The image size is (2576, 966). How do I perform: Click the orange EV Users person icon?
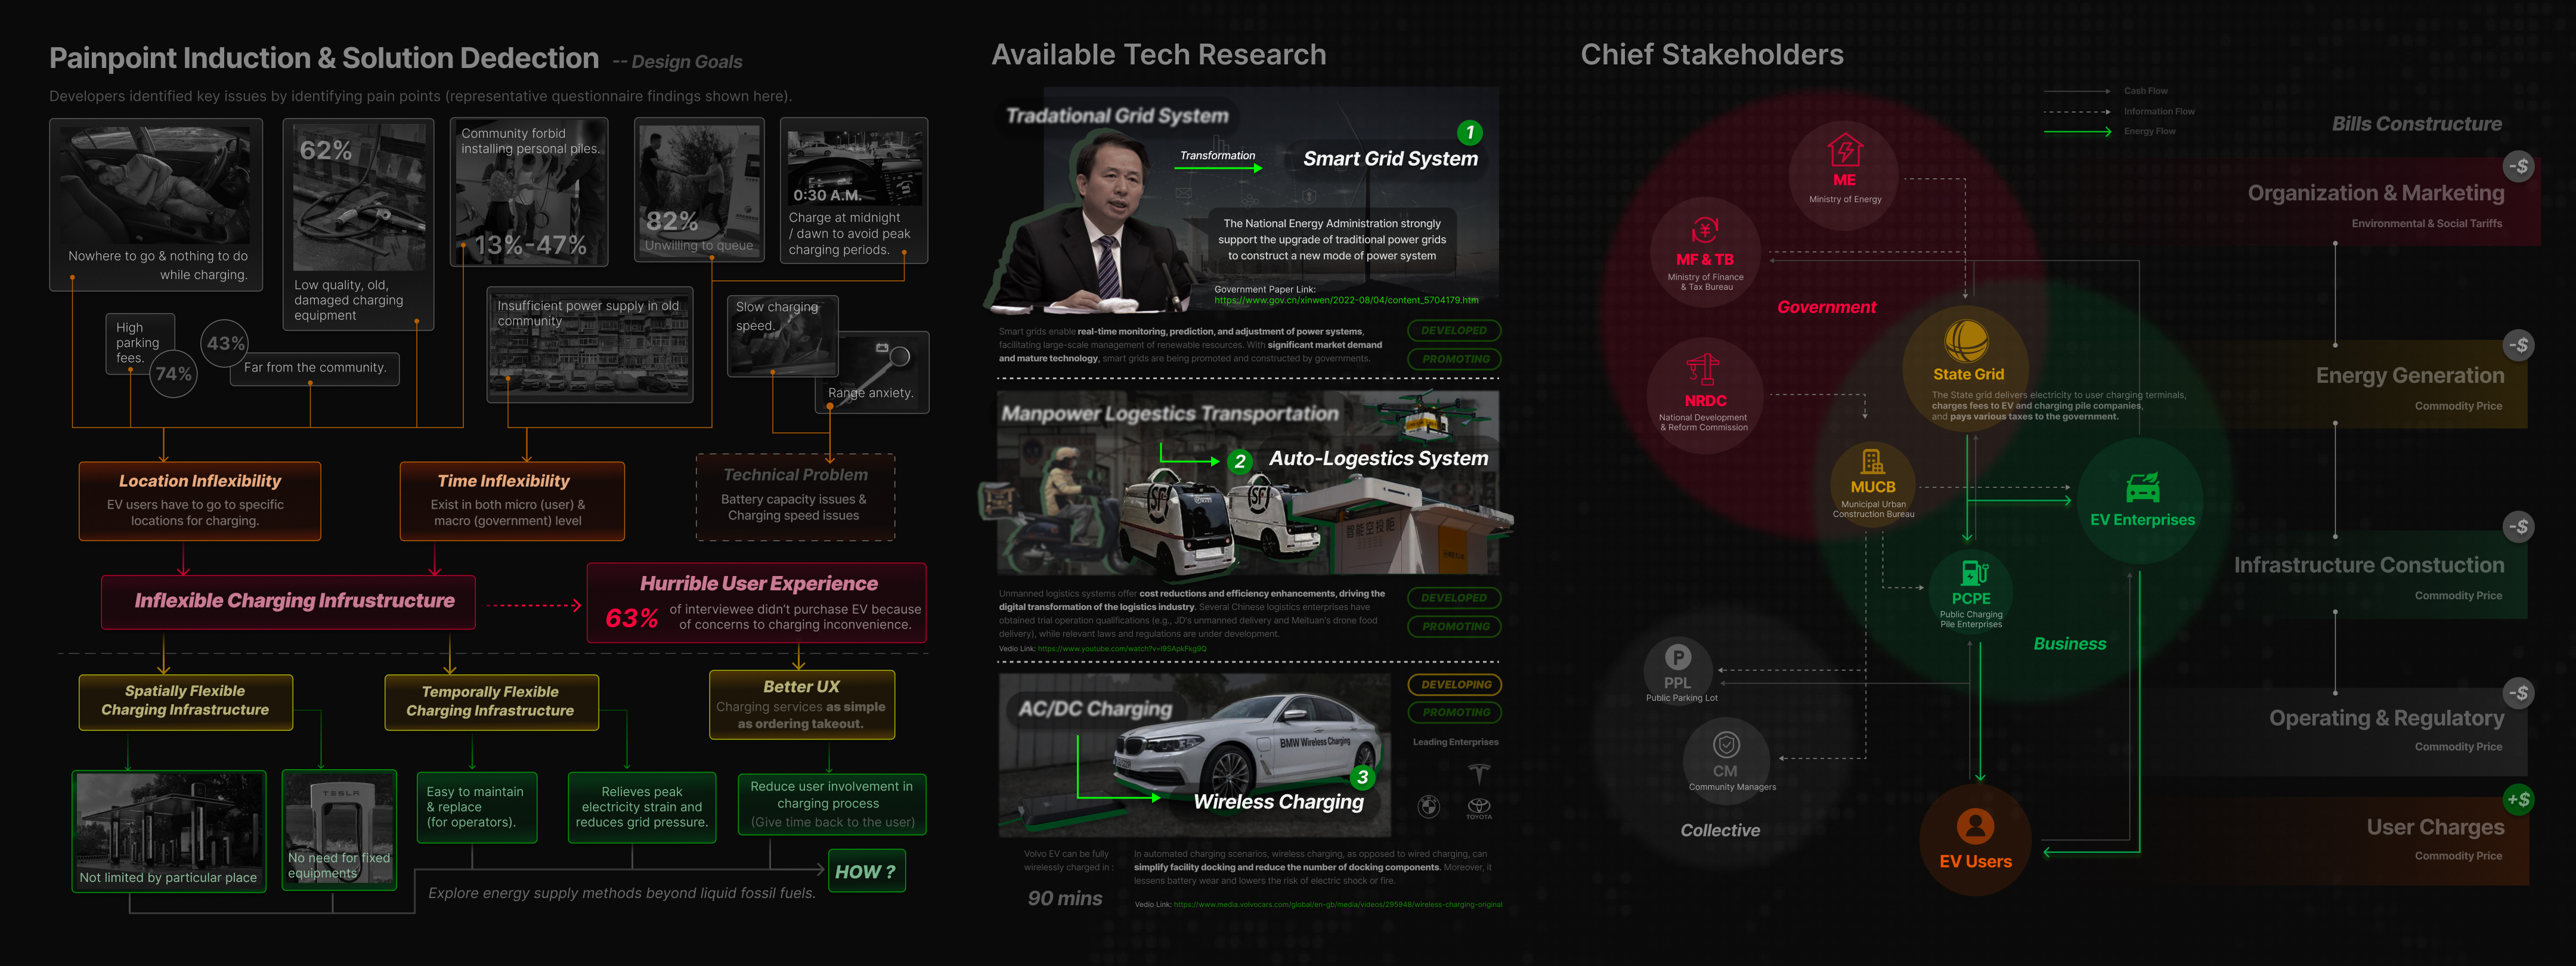tap(1975, 826)
